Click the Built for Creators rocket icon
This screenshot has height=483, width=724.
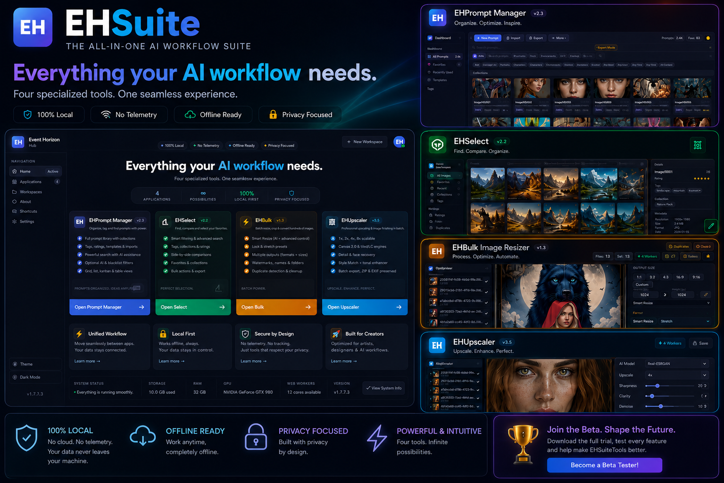[336, 333]
